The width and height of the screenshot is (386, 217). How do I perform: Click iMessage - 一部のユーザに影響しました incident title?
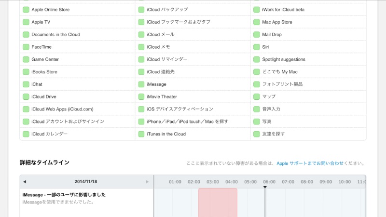pyautogui.click(x=64, y=195)
